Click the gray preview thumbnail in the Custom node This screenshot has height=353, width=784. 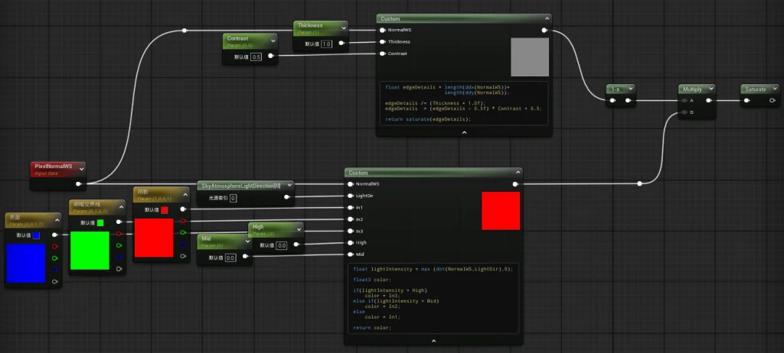point(530,57)
